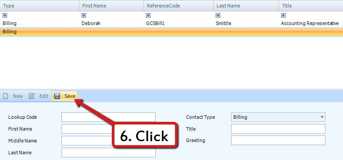The image size is (343, 160).
Task: Click the Save button label
Action: [x=70, y=96]
